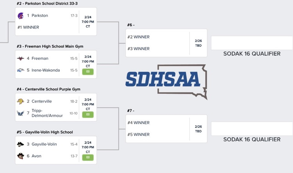
Task: Open the Parkston team link
Action: (x=40, y=16)
